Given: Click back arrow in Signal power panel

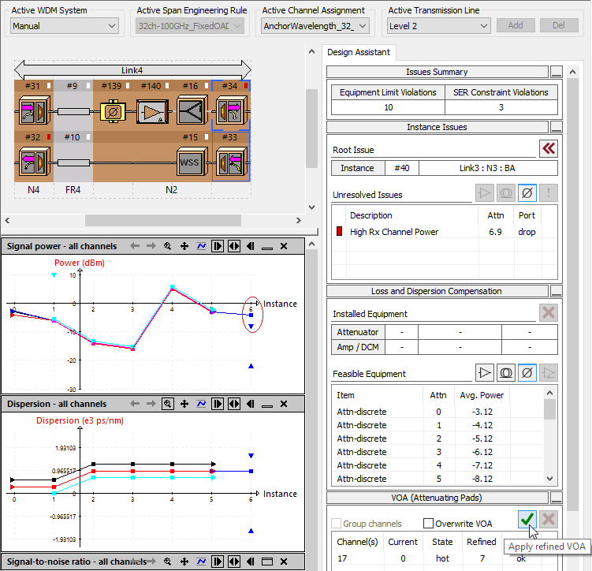Looking at the screenshot, I should click(135, 246).
